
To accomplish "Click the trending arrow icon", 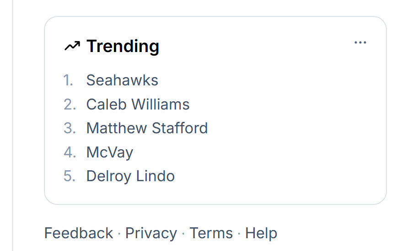I will click(72, 46).
